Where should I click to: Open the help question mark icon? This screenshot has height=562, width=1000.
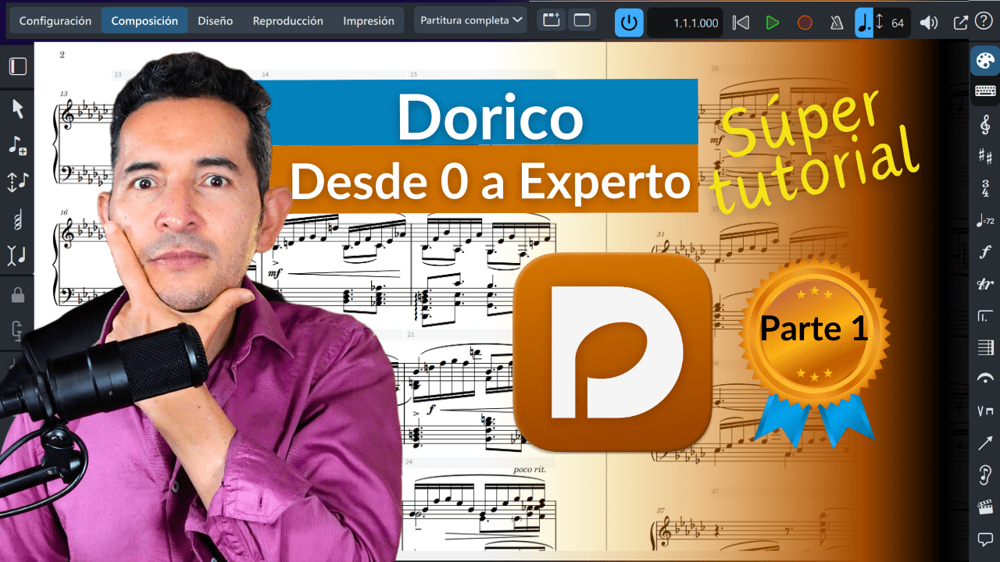[984, 21]
